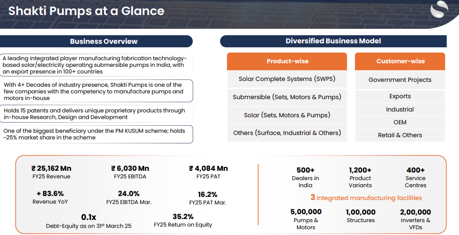Select the 'Diversified Business Model' header
This screenshot has height=235, width=459.
333,41
